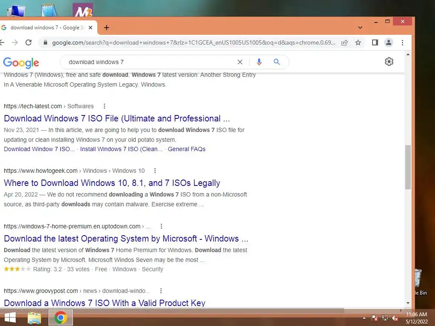Click the muted volume tray icon
The height and width of the screenshot is (326, 435).
coord(395,318)
